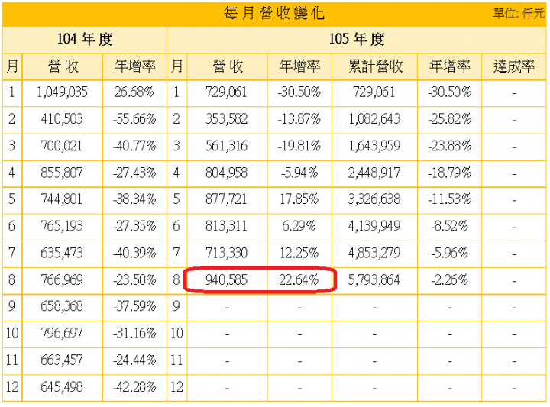Click the -18.79% cell

click(450, 173)
